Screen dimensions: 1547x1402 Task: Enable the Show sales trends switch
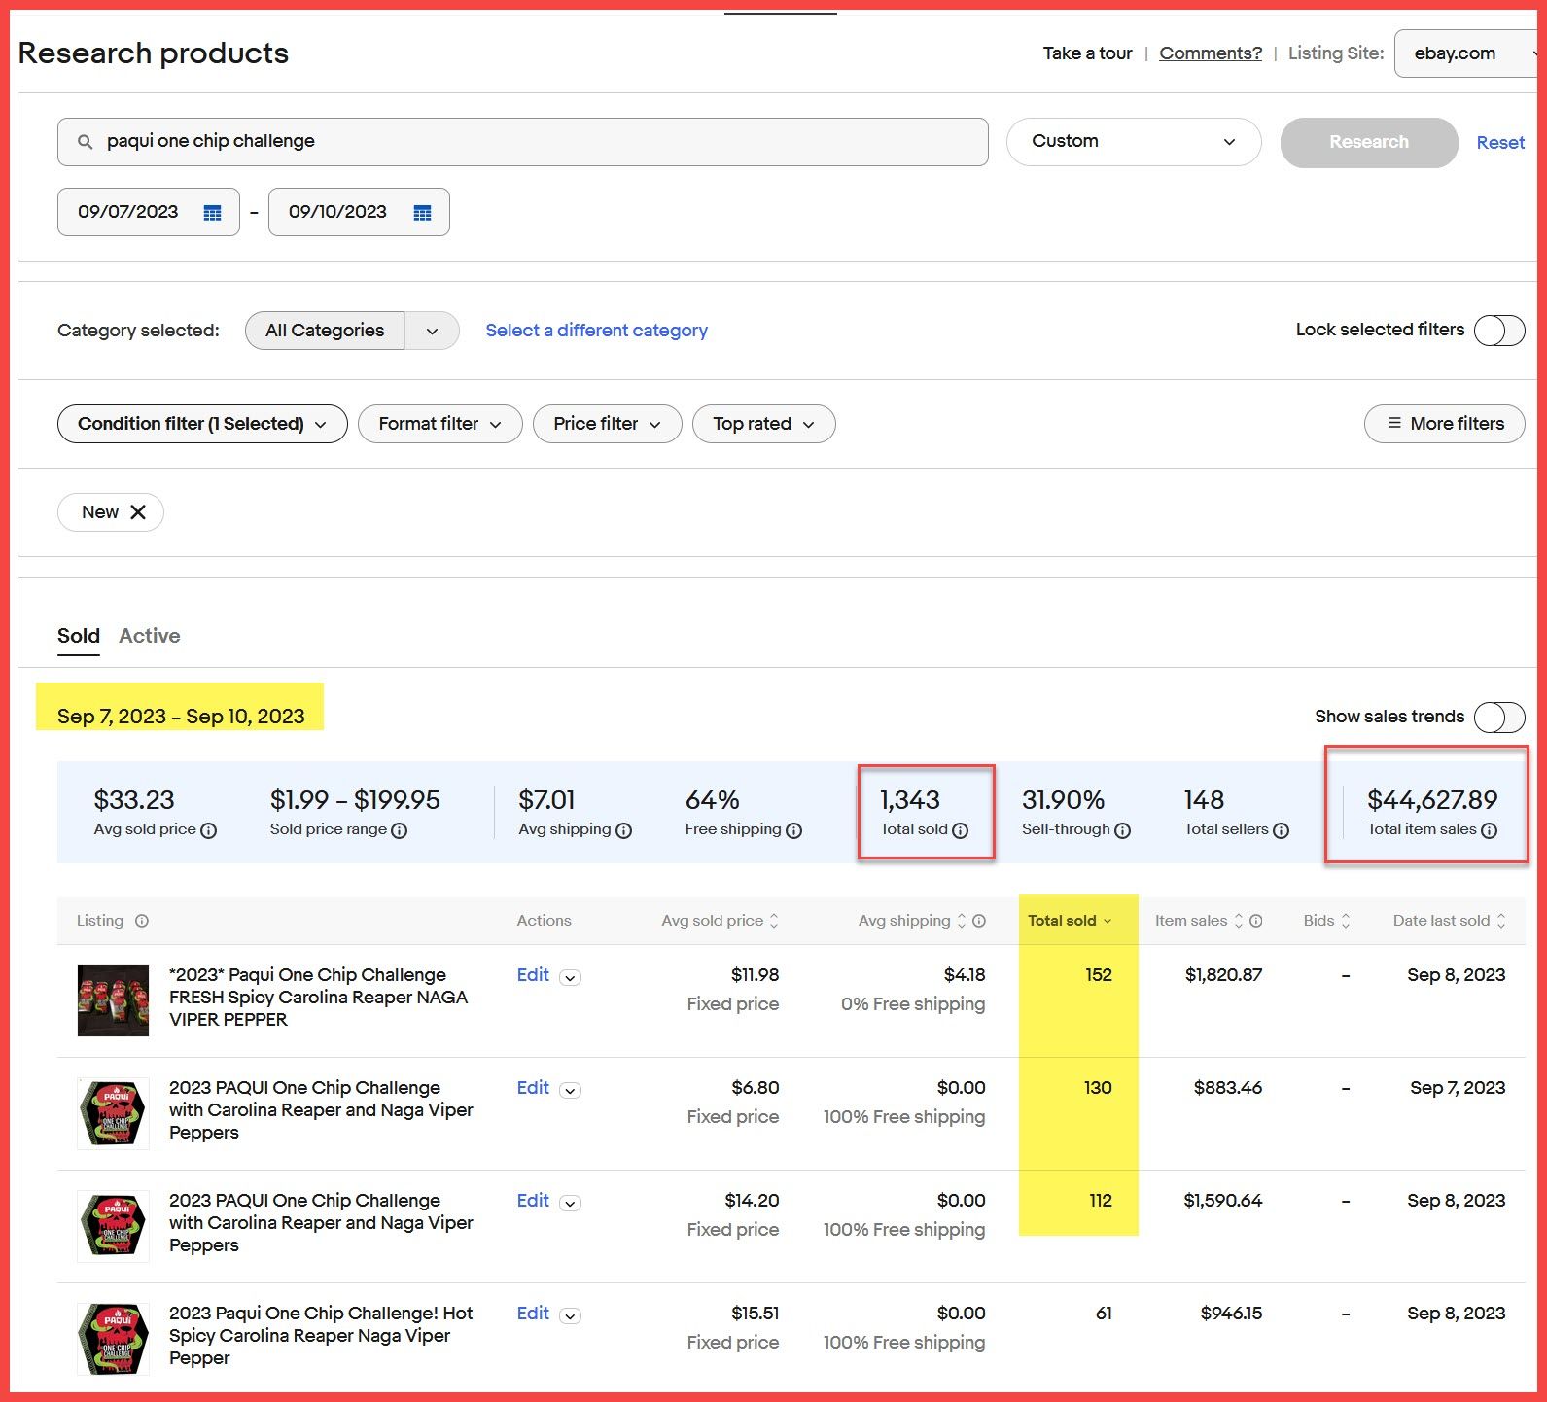coord(1499,718)
